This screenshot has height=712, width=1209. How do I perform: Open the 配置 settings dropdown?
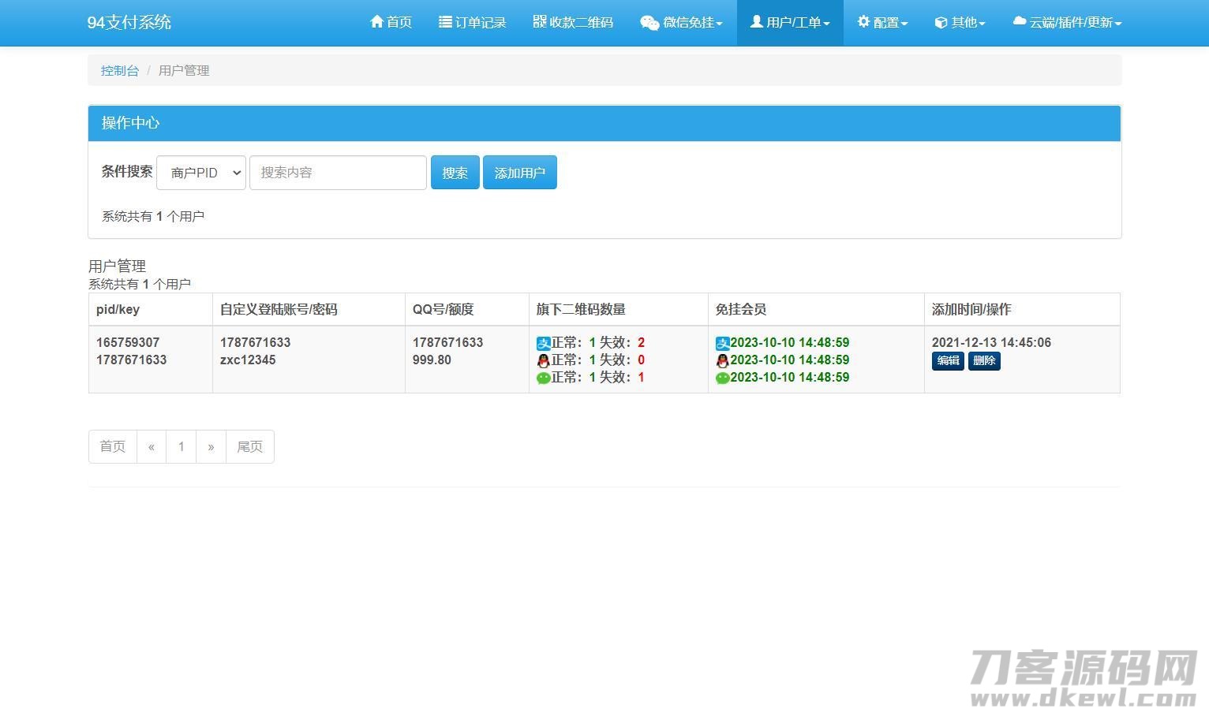(x=882, y=23)
